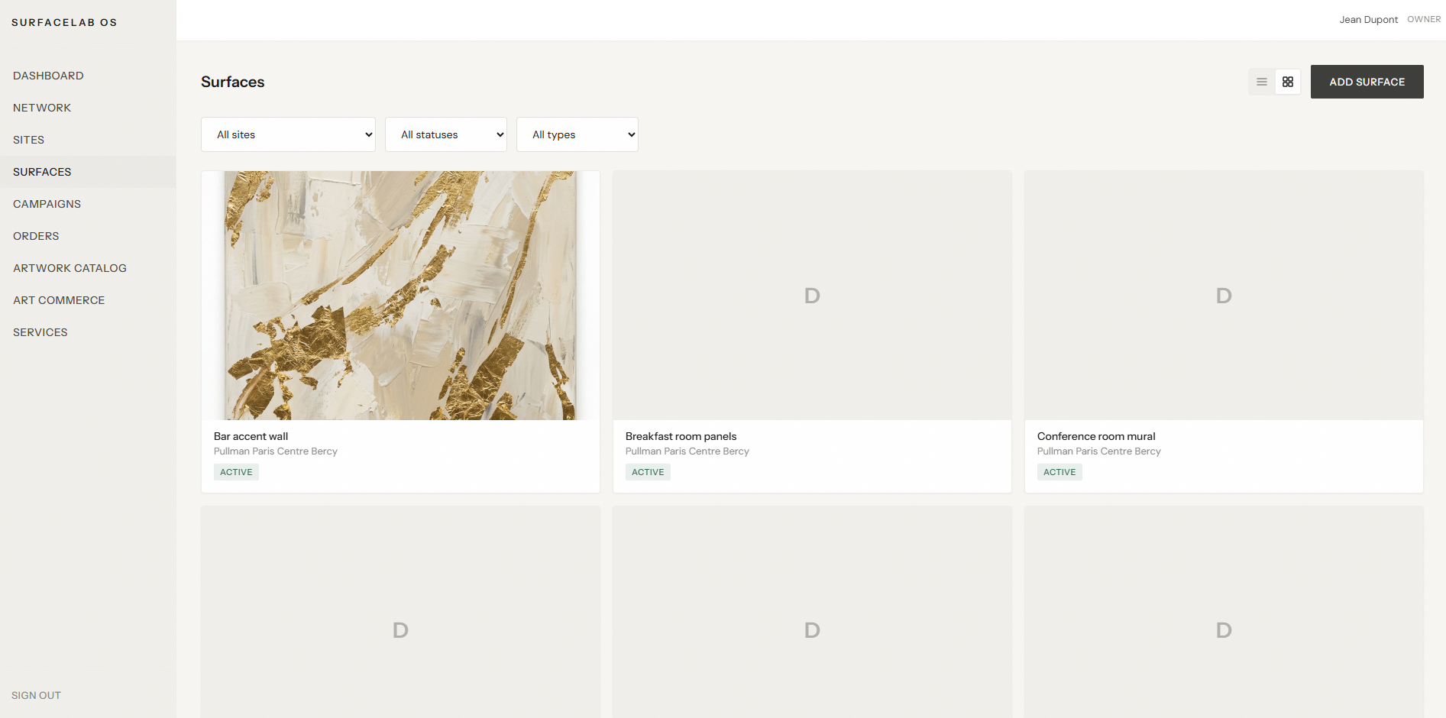Go to Dashboard in sidebar
Screen dimensions: 1446x718
click(48, 76)
